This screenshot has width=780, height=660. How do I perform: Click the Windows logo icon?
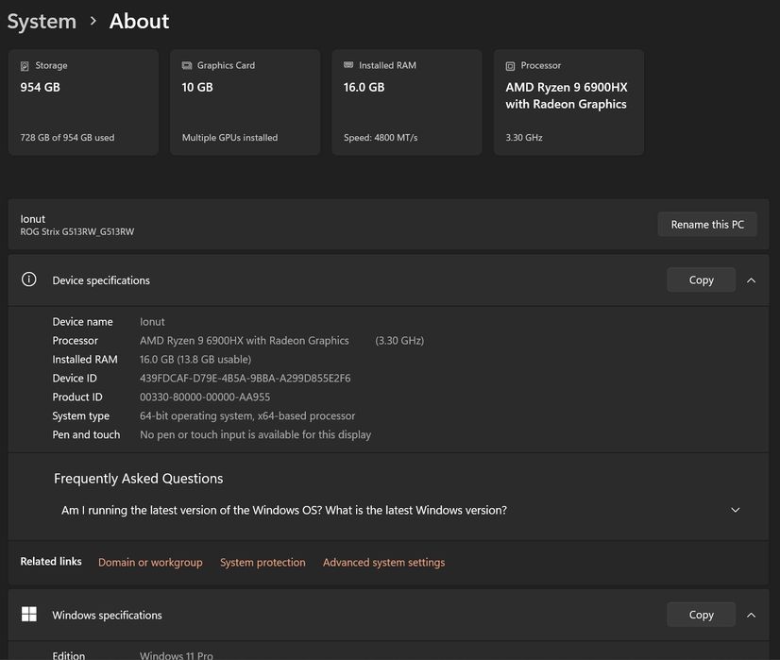coord(29,615)
